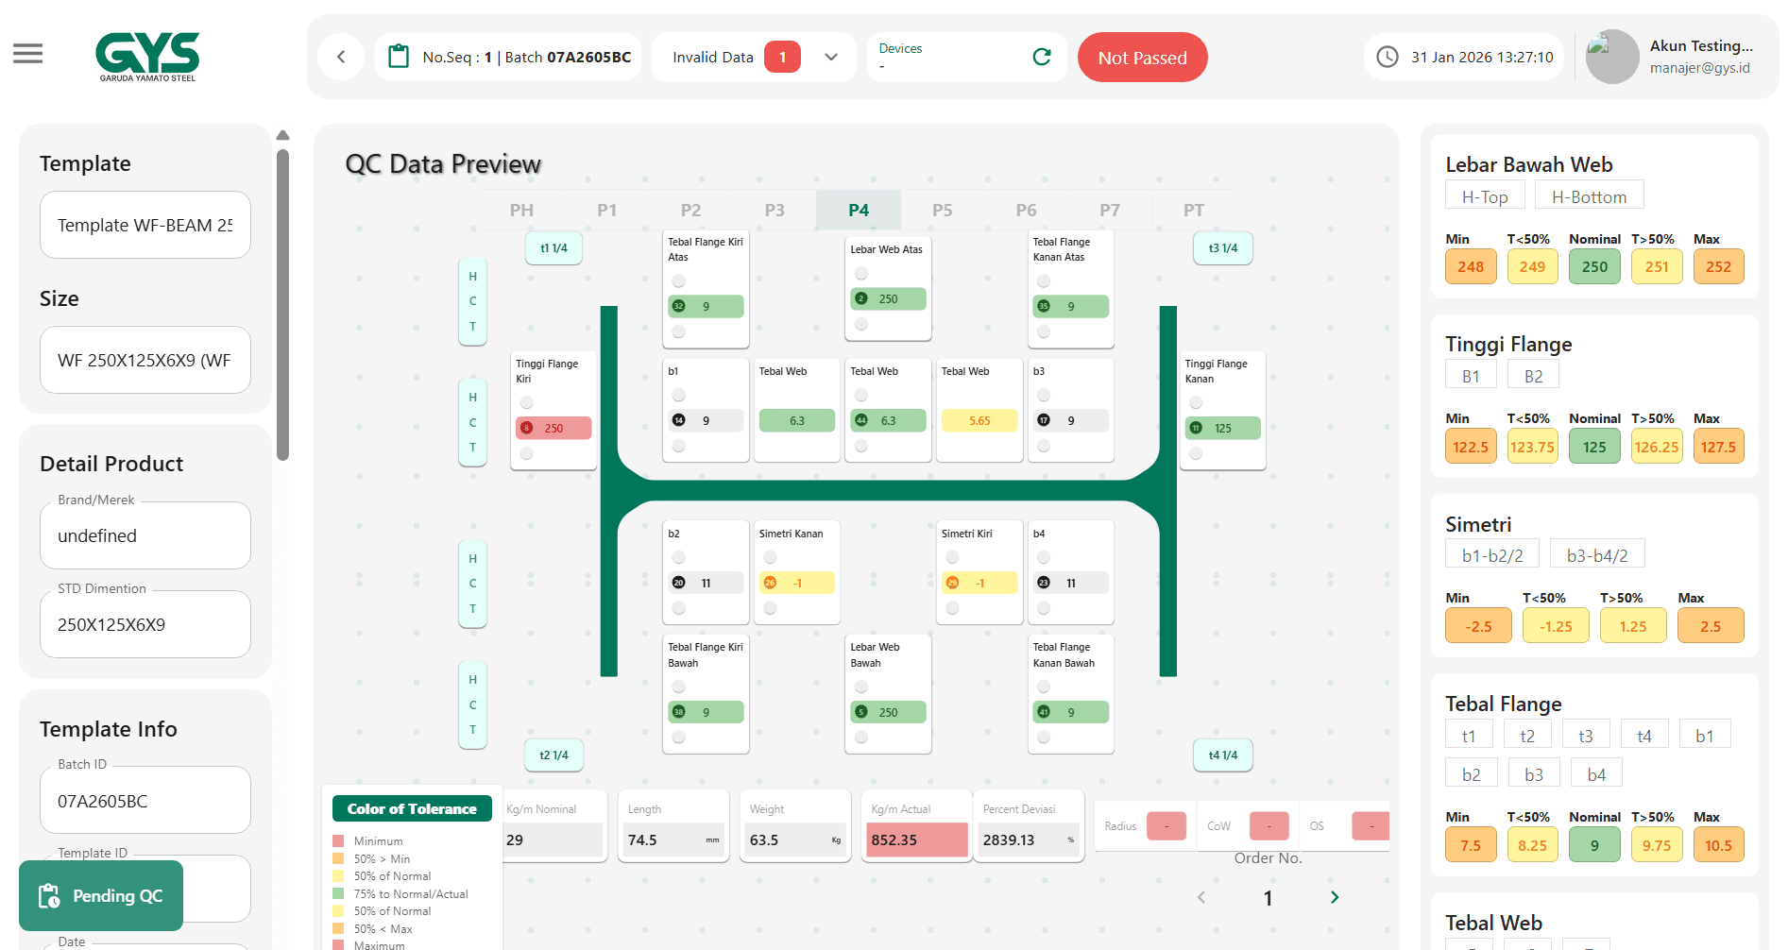
Task: Switch to the P5 tab
Action: 942,210
